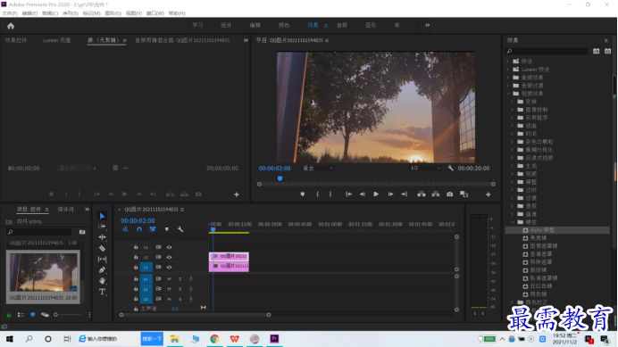This screenshot has height=347, width=618.
Task: Select the Razor tool
Action: 102,248
